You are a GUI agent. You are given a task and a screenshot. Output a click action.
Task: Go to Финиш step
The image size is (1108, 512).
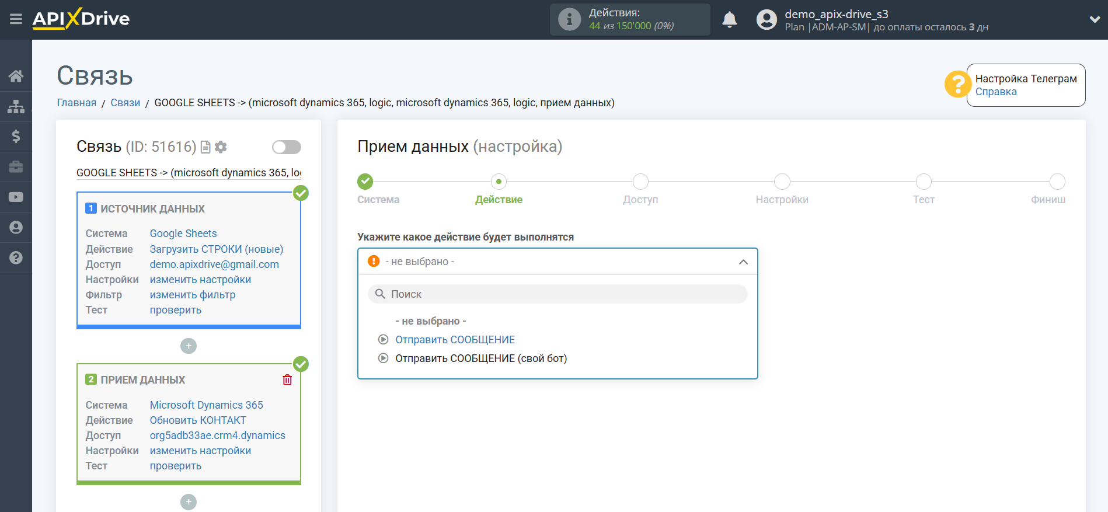click(x=1057, y=182)
